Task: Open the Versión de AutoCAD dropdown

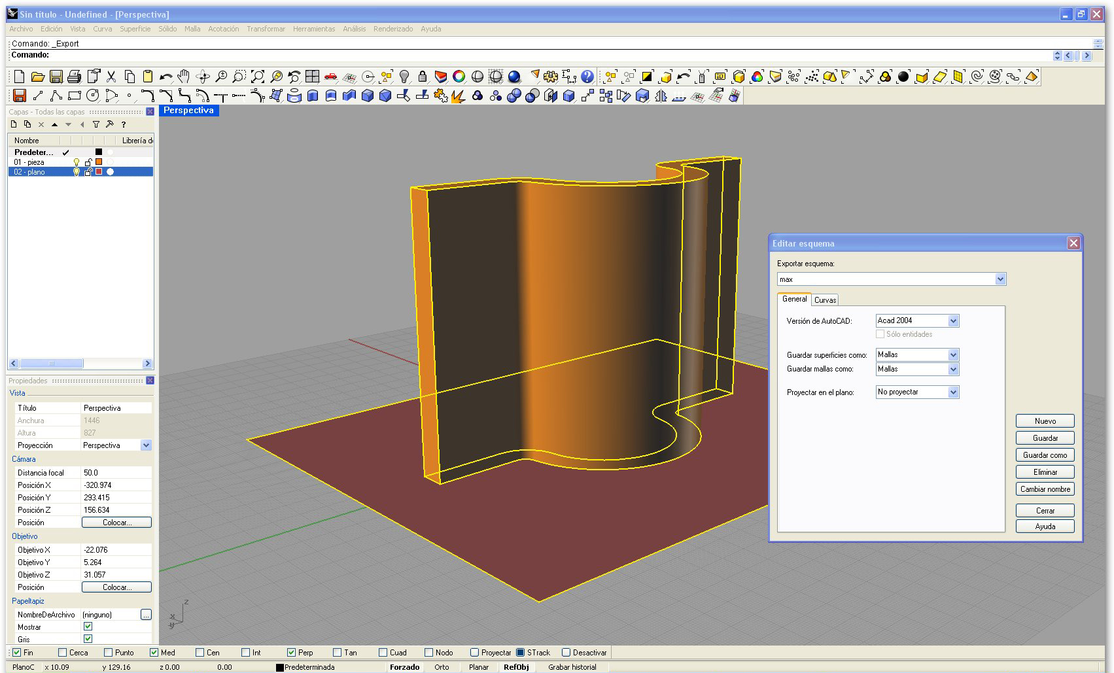Action: pos(953,320)
